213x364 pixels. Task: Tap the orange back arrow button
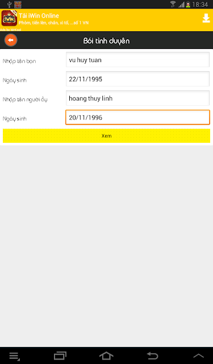tap(11, 40)
